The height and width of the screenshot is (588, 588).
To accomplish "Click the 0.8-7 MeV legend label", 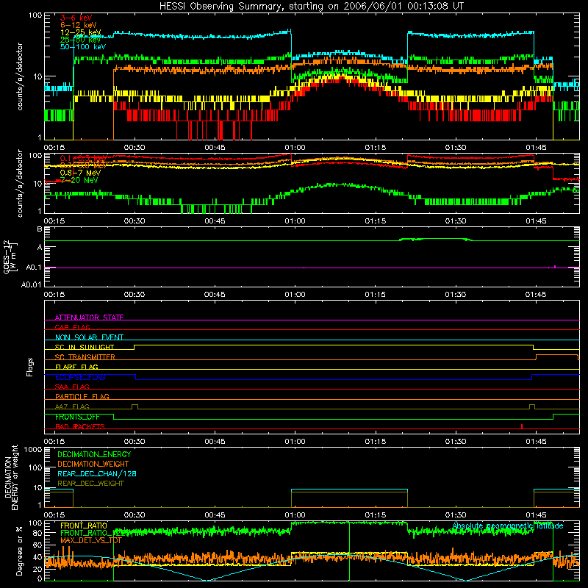I will (80, 173).
